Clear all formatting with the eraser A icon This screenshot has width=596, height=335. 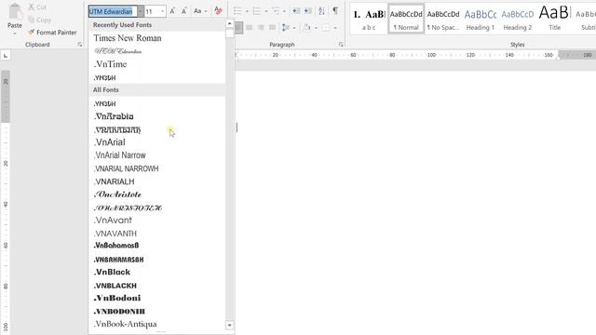pos(218,11)
